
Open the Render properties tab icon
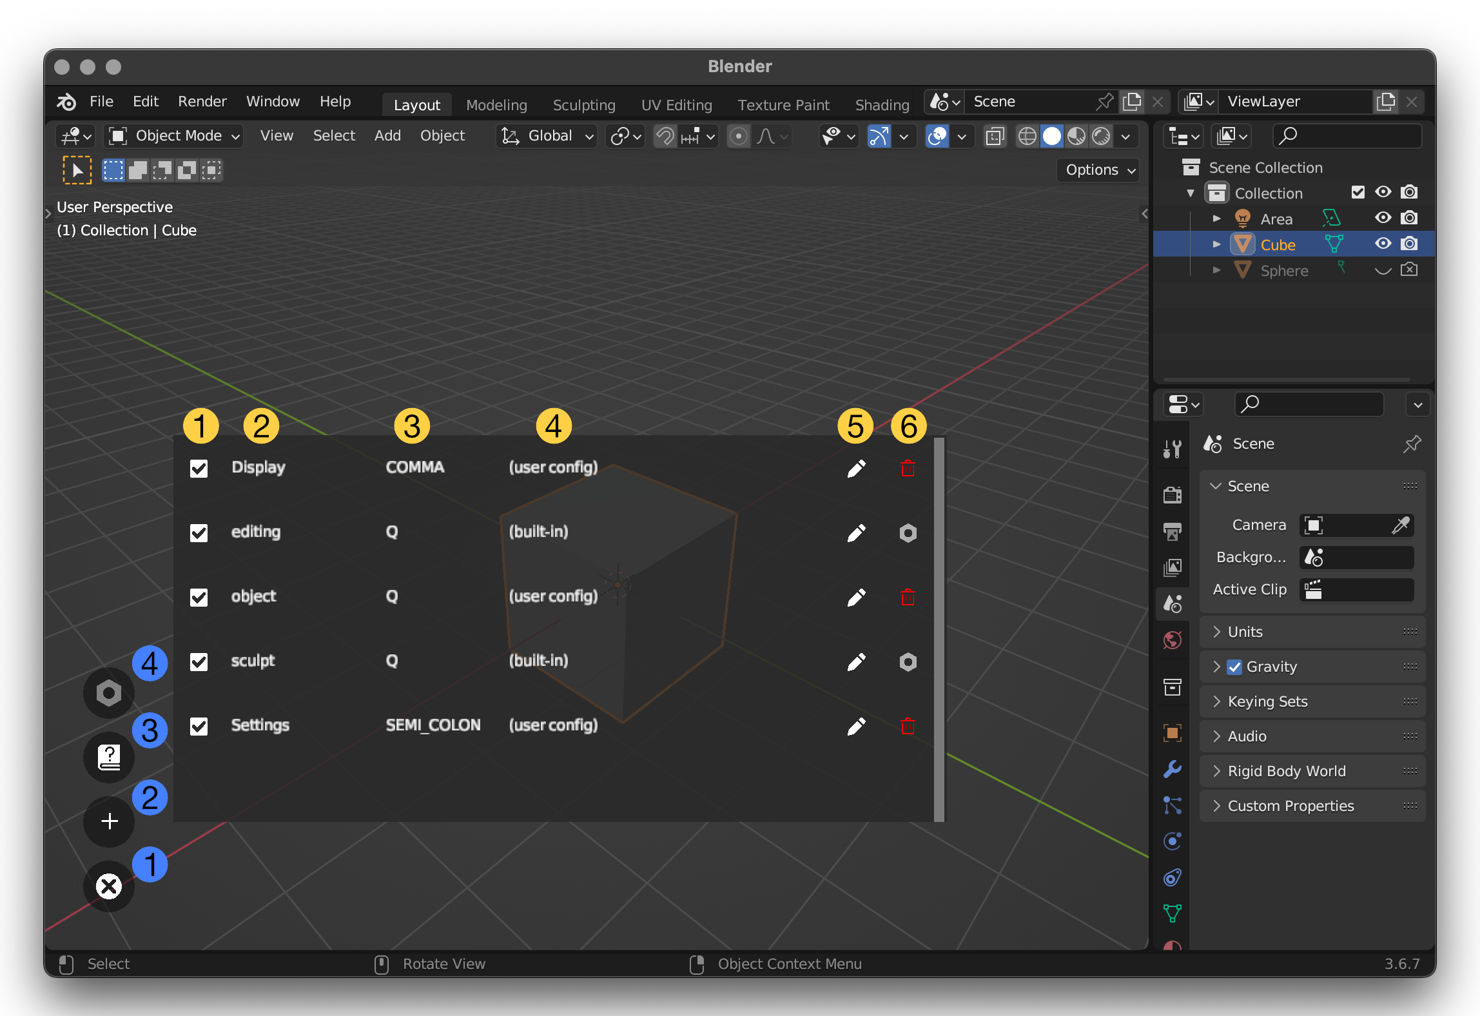(1173, 494)
